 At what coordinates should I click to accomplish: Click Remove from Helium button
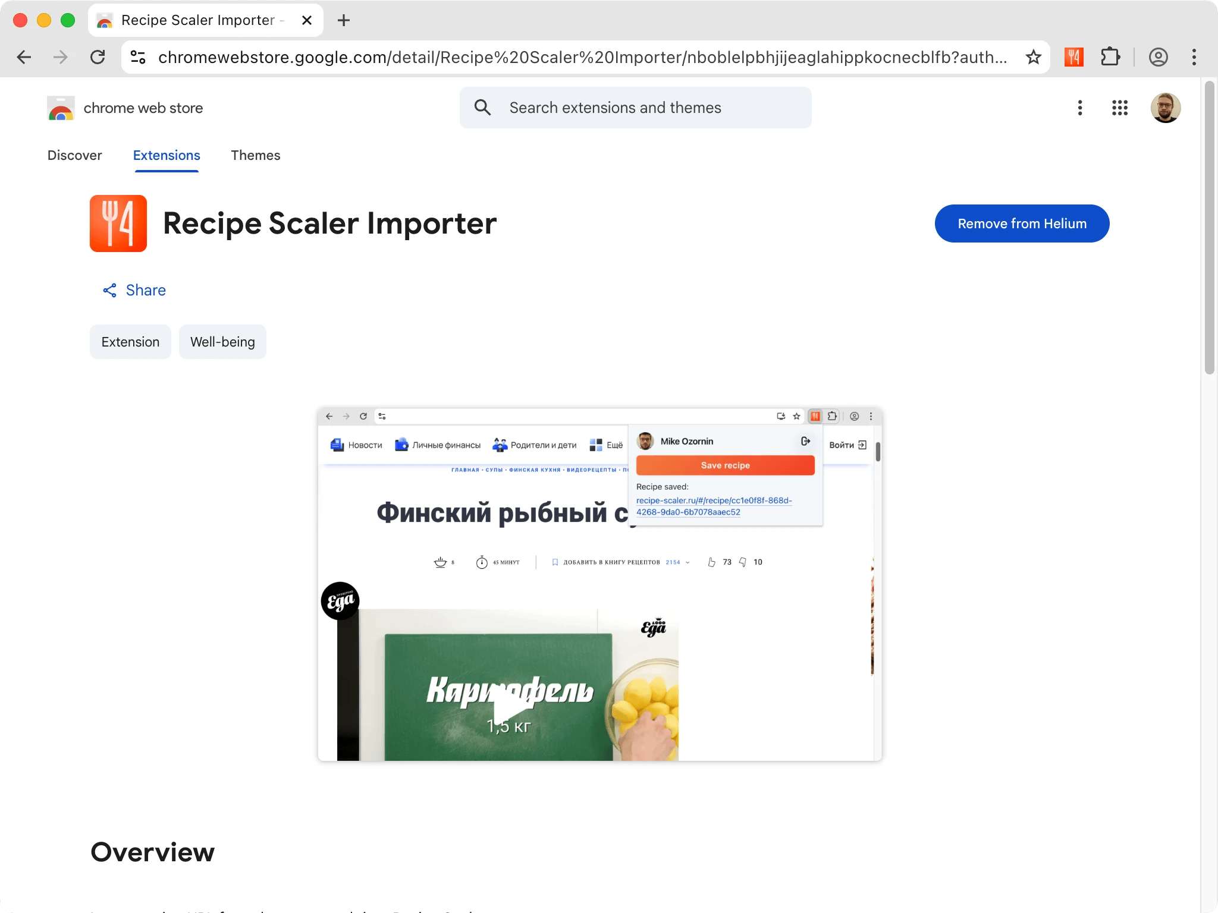pyautogui.click(x=1022, y=223)
